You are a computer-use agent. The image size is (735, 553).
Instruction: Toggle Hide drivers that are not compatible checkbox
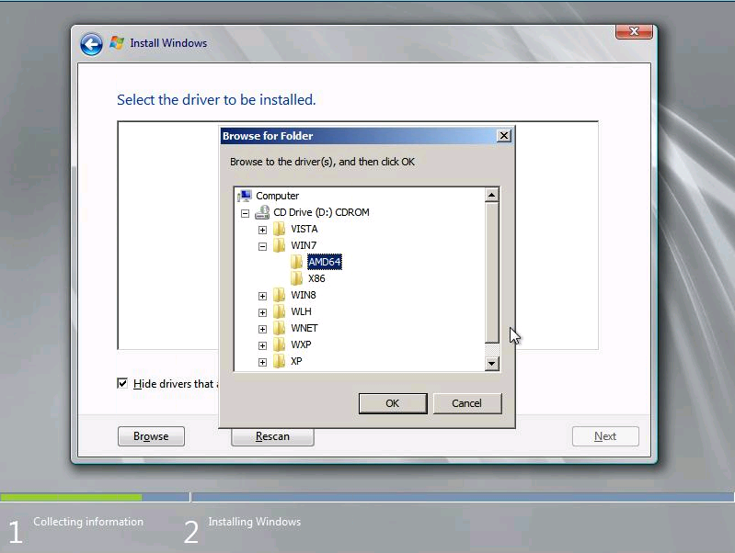122,383
